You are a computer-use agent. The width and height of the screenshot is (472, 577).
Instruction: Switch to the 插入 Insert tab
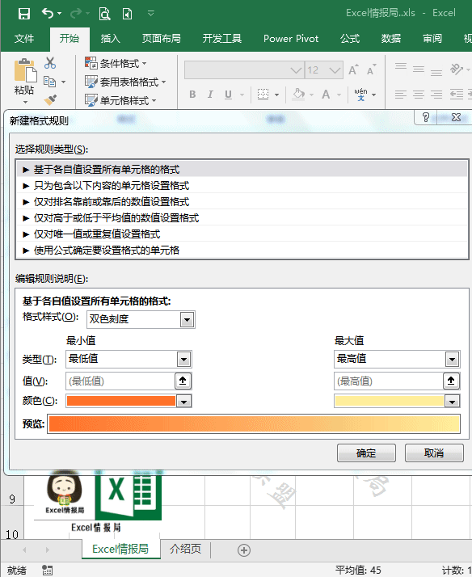coord(111,38)
